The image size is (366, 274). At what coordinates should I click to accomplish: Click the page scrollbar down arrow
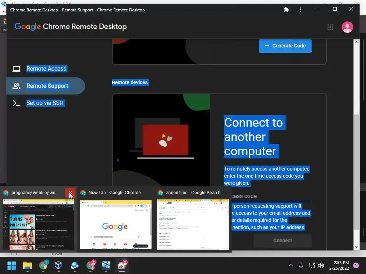(356, 247)
